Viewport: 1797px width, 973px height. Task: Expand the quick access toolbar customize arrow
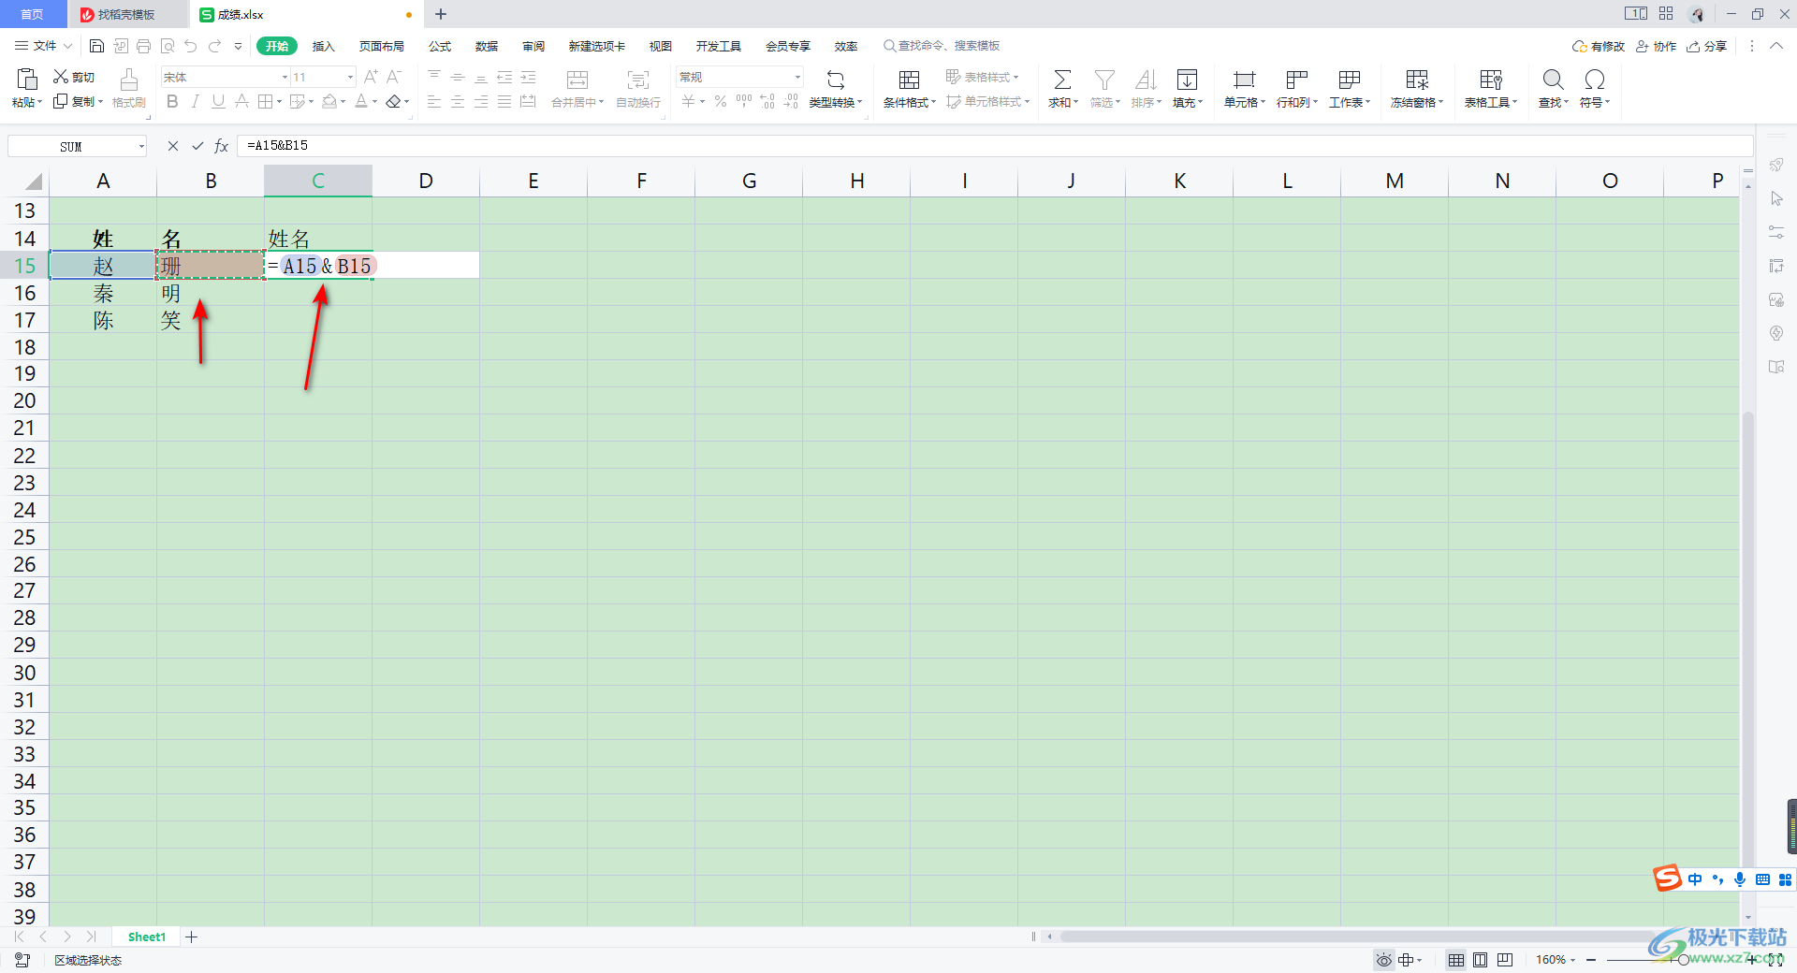[x=238, y=46]
